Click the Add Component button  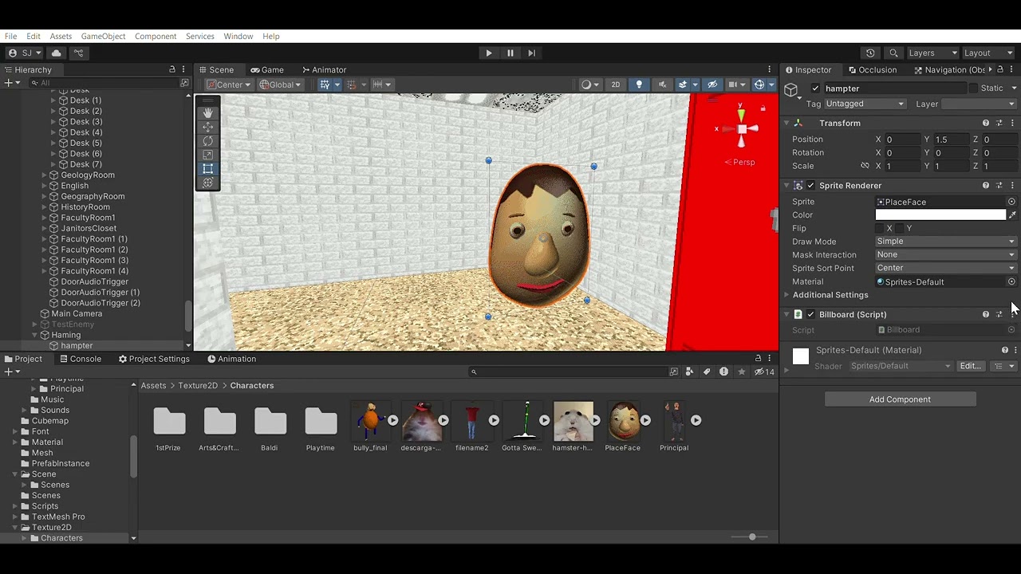pos(900,399)
